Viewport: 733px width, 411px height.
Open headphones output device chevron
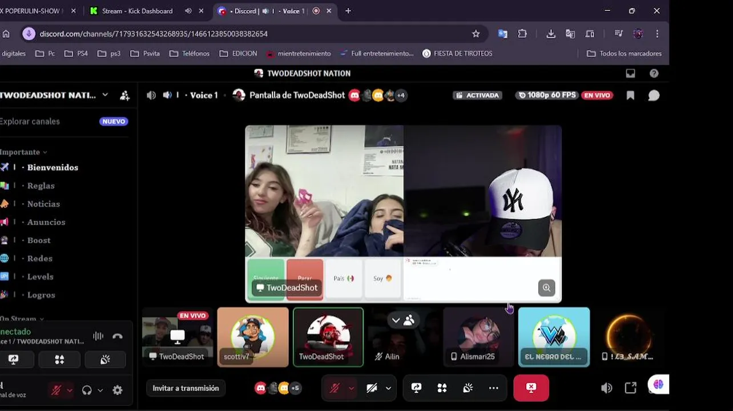coord(100,390)
